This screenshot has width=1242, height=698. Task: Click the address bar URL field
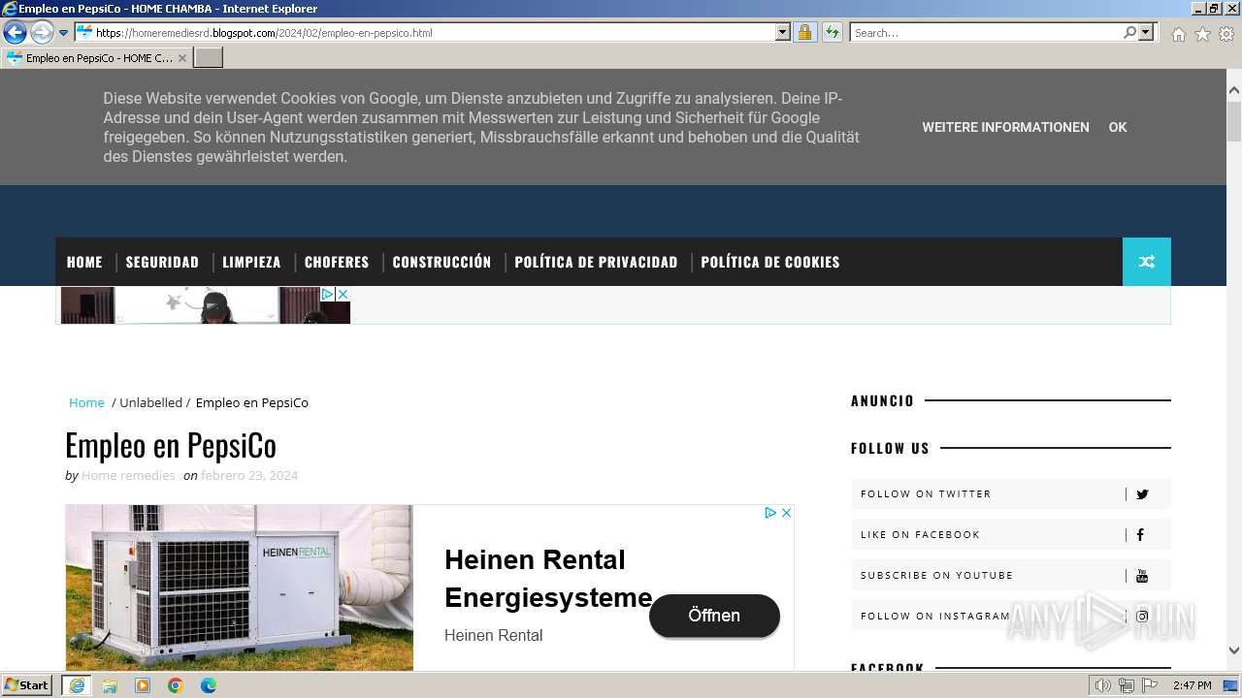click(x=434, y=32)
